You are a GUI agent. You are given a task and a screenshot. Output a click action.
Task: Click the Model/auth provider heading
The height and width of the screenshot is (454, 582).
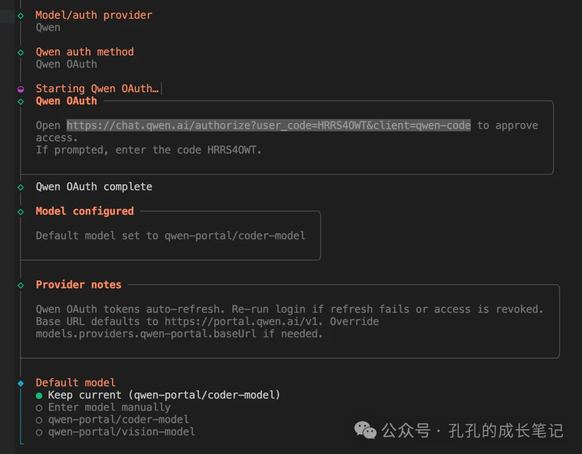pos(94,16)
